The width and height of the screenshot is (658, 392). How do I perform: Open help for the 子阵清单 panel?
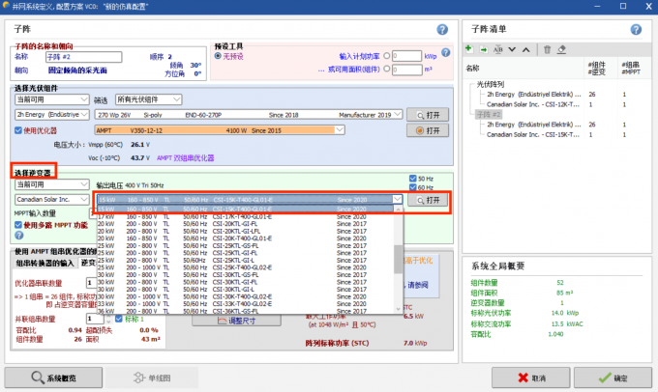click(636, 29)
